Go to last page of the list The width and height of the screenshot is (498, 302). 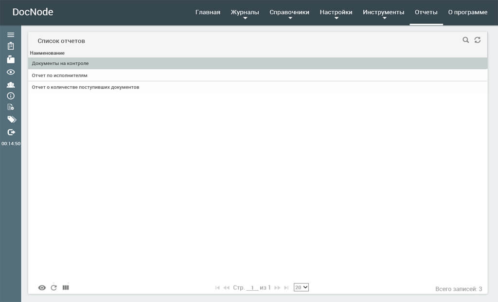coord(286,288)
